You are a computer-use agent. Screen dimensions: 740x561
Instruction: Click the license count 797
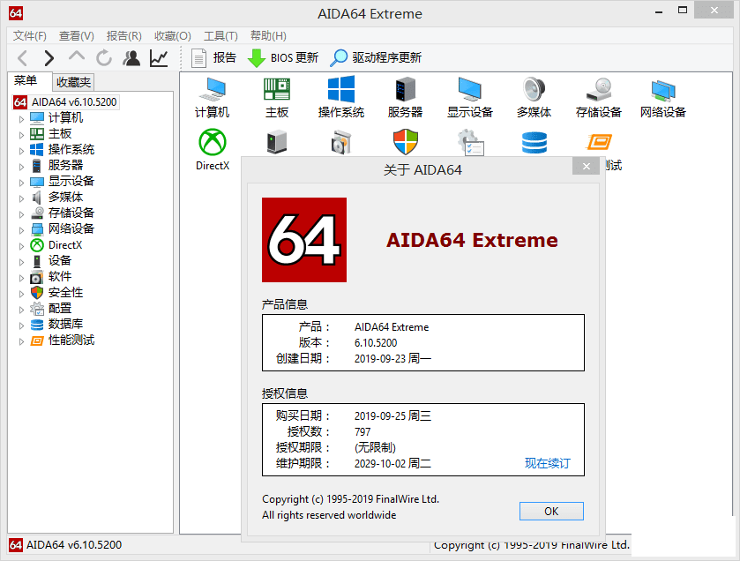tap(363, 431)
